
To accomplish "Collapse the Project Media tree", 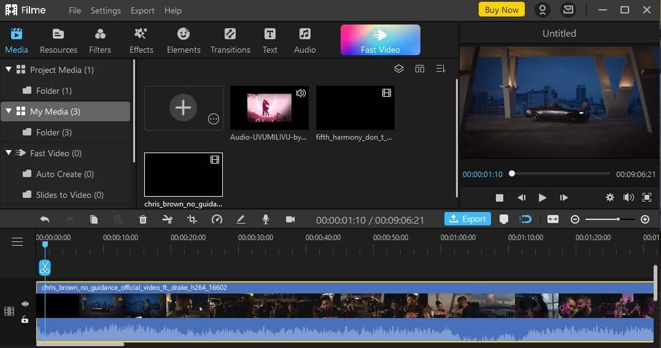I will tap(9, 69).
